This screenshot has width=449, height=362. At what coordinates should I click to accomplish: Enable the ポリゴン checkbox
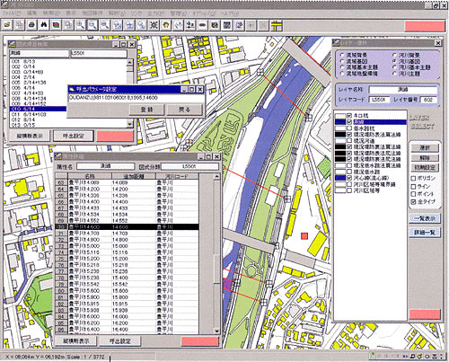tap(413, 178)
